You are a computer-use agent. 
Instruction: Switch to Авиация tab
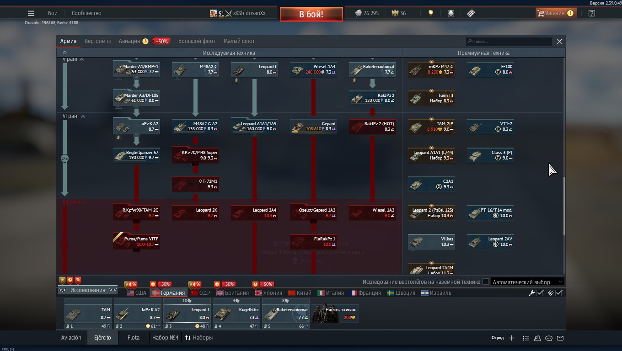129,41
